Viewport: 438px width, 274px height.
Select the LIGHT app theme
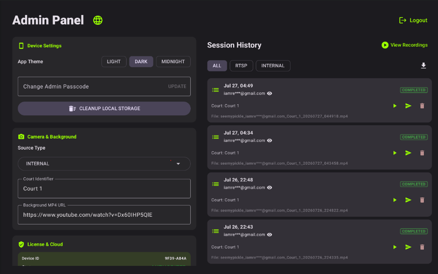114,62
